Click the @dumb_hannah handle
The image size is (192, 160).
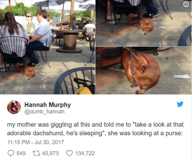pos(44,112)
